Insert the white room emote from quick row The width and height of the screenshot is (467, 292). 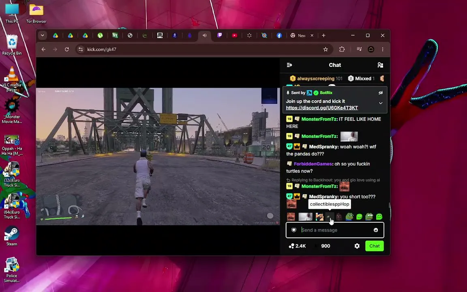pyautogui.click(x=305, y=217)
